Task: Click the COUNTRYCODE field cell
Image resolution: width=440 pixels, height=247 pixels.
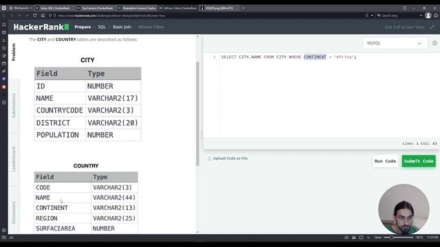Action: tap(60, 110)
